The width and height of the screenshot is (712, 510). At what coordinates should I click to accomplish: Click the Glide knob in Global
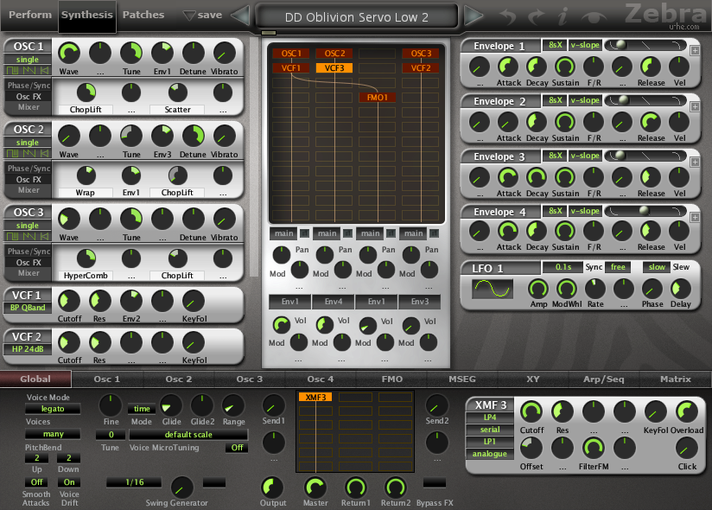point(171,405)
